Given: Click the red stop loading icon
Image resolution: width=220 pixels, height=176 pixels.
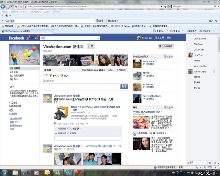Looking at the screenshot, I should pyautogui.click(x=21, y=7).
